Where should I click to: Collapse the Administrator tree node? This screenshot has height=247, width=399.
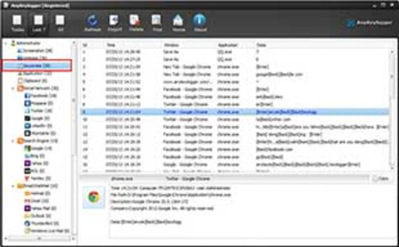click(6, 44)
